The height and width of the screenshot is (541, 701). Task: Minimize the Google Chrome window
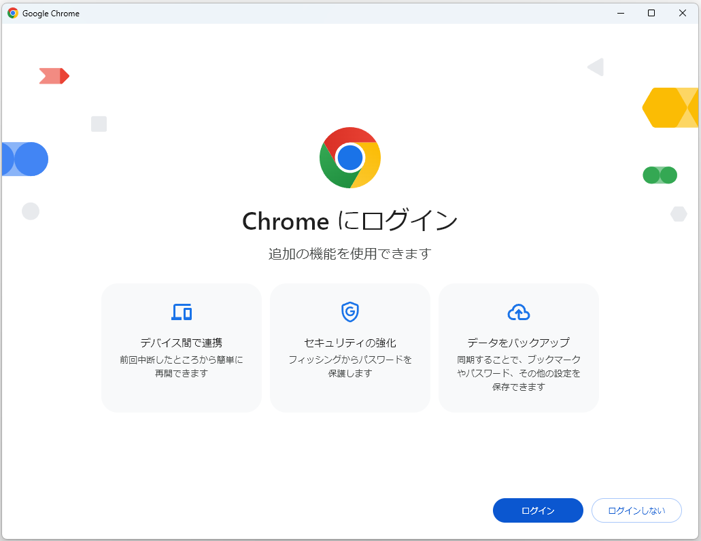click(619, 13)
